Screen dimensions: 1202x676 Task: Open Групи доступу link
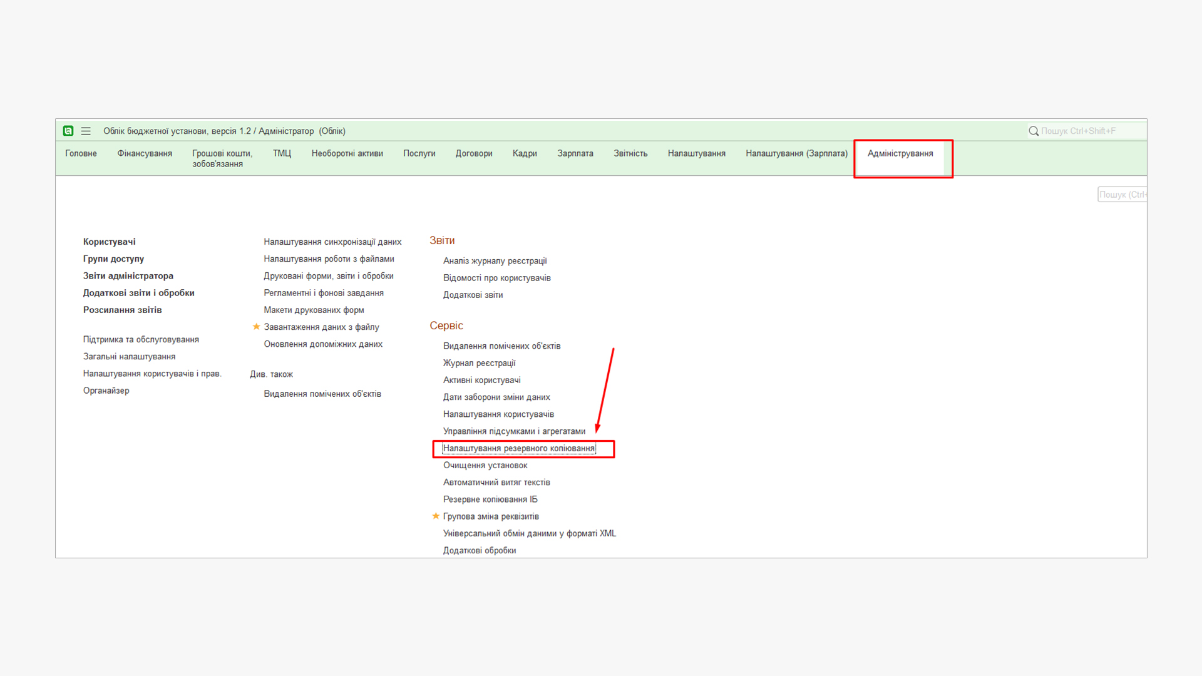coord(113,259)
